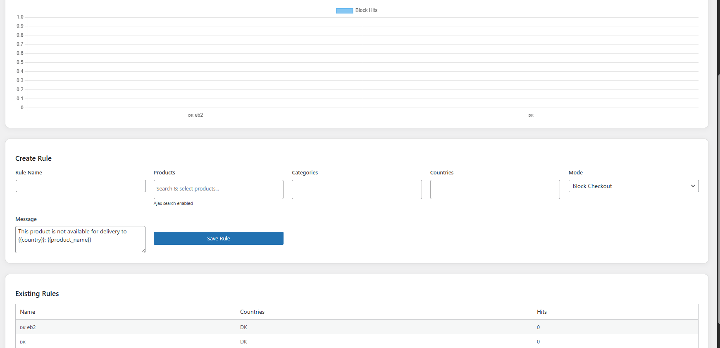Click the Block Hits legend text
720x348 pixels.
(x=366, y=10)
